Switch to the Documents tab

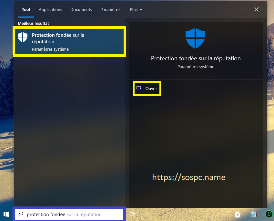(x=81, y=10)
